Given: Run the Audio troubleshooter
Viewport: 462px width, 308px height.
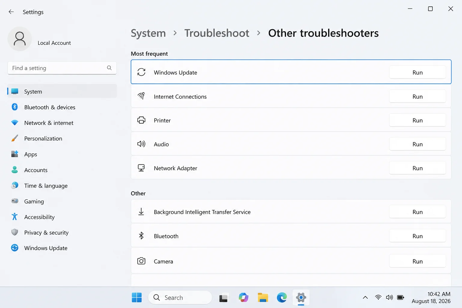Looking at the screenshot, I should [417, 144].
